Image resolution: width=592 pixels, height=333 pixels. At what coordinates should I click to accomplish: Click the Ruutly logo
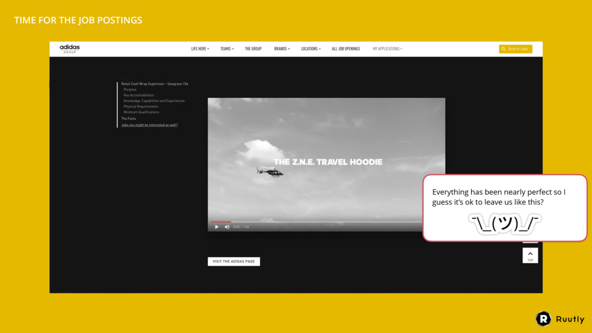pyautogui.click(x=560, y=319)
